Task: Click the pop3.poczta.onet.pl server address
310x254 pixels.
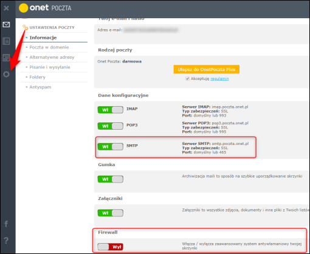Action: point(230,123)
